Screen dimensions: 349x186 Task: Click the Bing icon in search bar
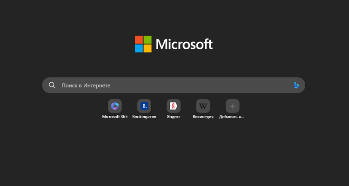click(296, 85)
